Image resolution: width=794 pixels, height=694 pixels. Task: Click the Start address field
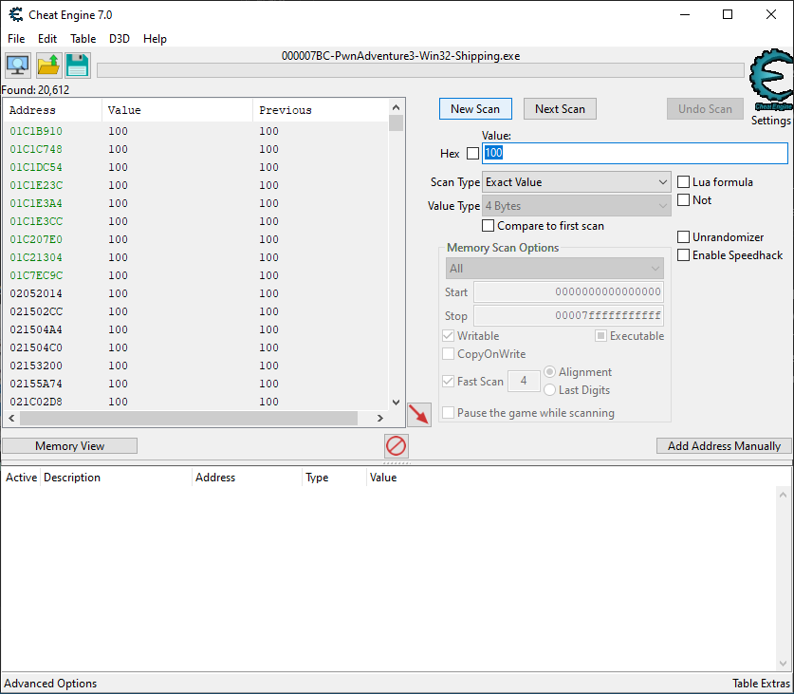(568, 292)
